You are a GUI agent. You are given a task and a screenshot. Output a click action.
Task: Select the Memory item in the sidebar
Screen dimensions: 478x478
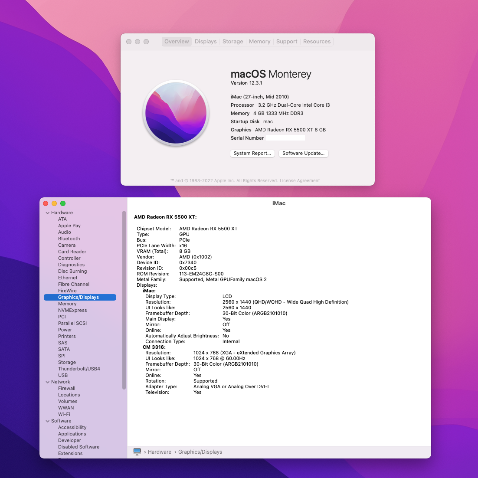click(67, 304)
